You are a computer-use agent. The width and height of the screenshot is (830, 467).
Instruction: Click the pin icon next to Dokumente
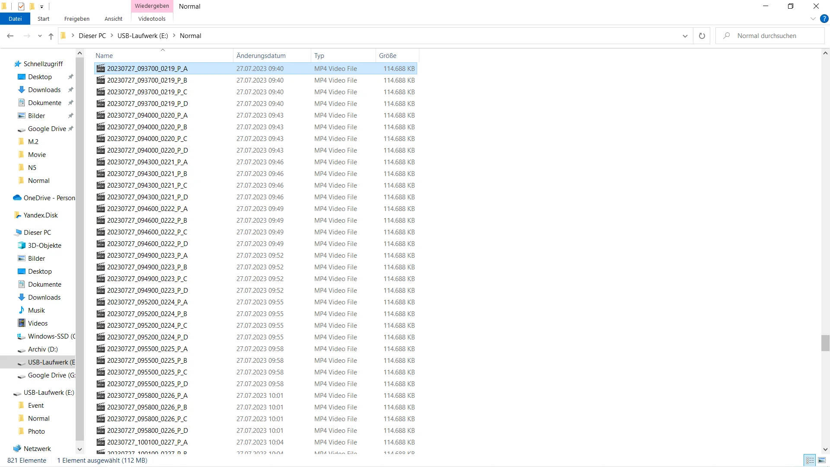[x=70, y=103]
